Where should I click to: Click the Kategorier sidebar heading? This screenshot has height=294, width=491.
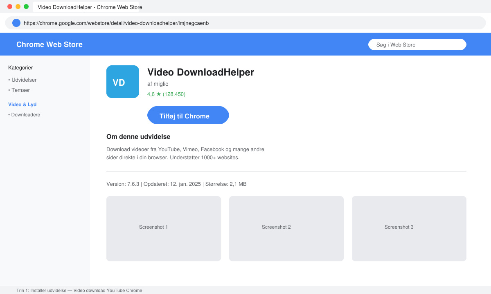(20, 68)
